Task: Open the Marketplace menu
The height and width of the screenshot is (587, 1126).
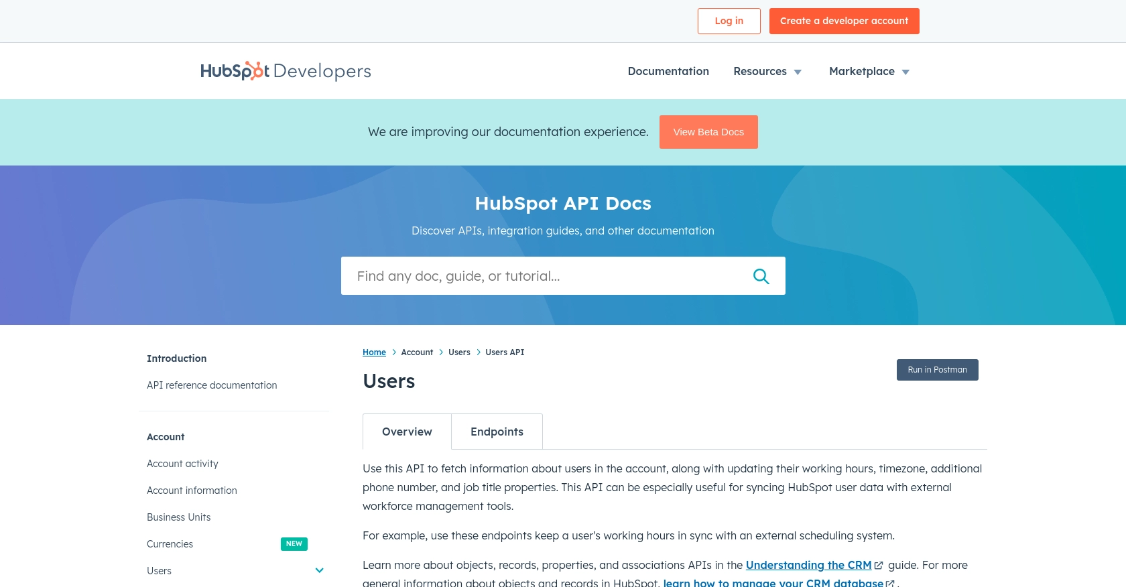Action: pyautogui.click(x=862, y=71)
